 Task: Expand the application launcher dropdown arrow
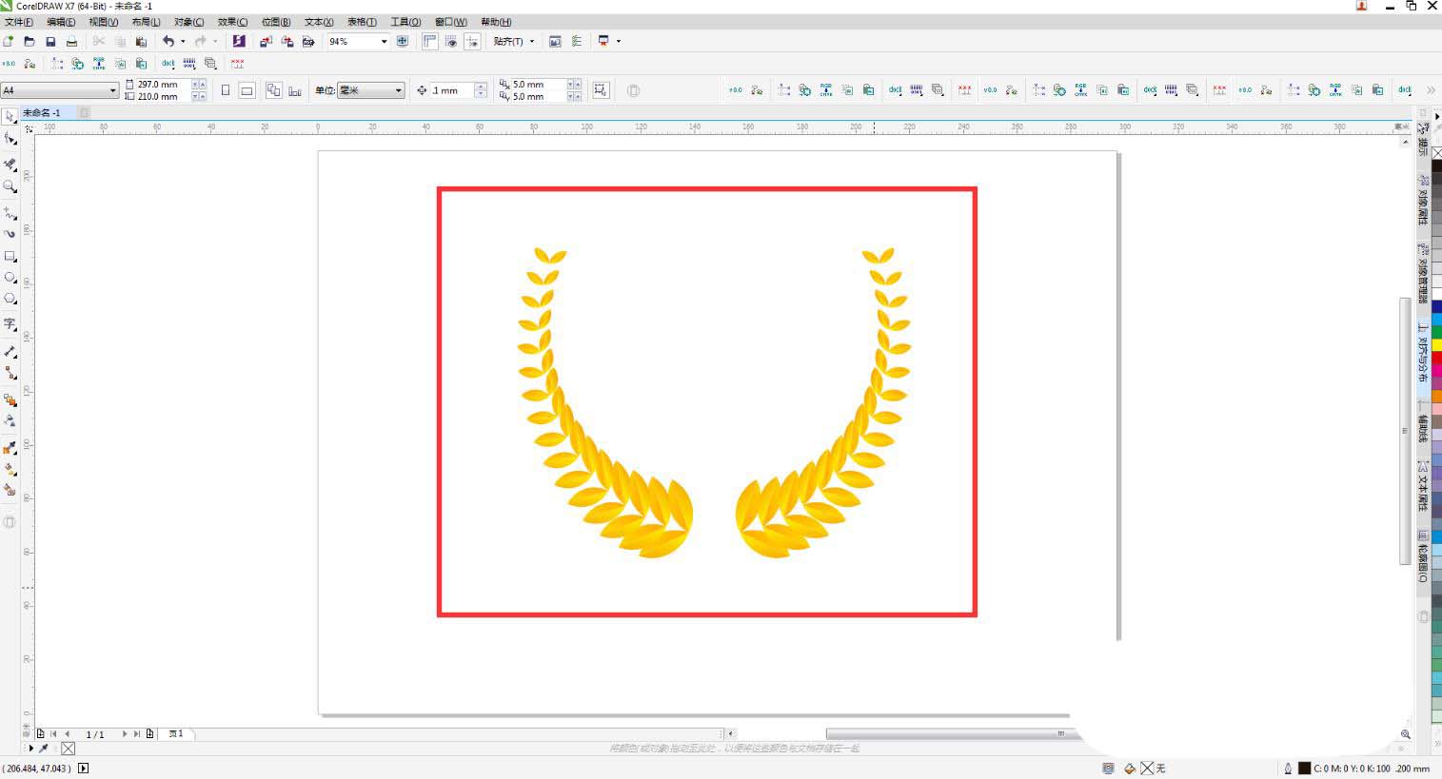point(619,41)
